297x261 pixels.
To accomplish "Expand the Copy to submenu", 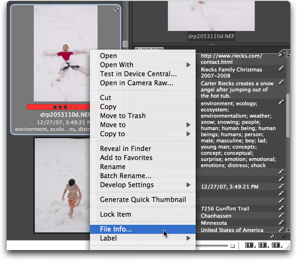I will click(x=188, y=134).
